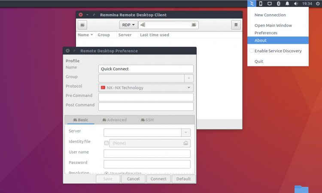Click the file browse icon in Identity file field
Image resolution: width=322 pixels, height=193 pixels.
[x=185, y=143]
